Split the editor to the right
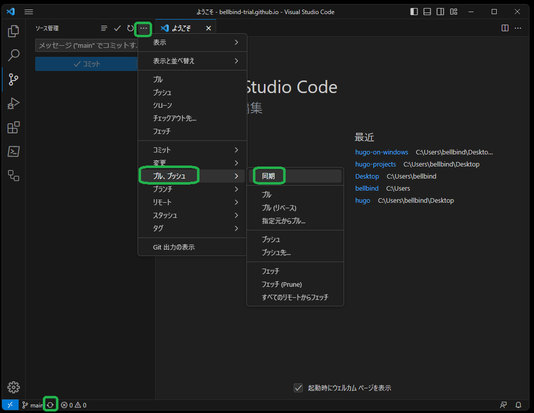 coord(505,28)
